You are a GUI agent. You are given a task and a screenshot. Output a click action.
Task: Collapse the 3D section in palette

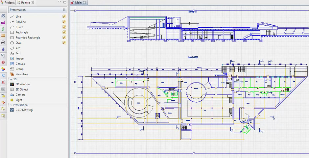(x=11, y=79)
